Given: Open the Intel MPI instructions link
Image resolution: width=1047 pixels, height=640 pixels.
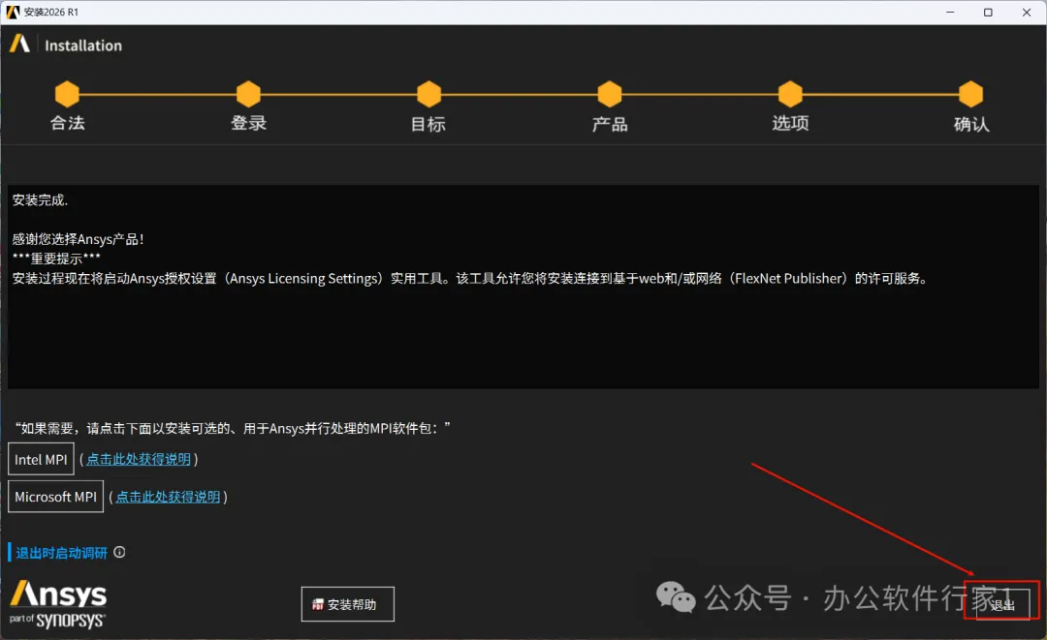Looking at the screenshot, I should (x=139, y=459).
